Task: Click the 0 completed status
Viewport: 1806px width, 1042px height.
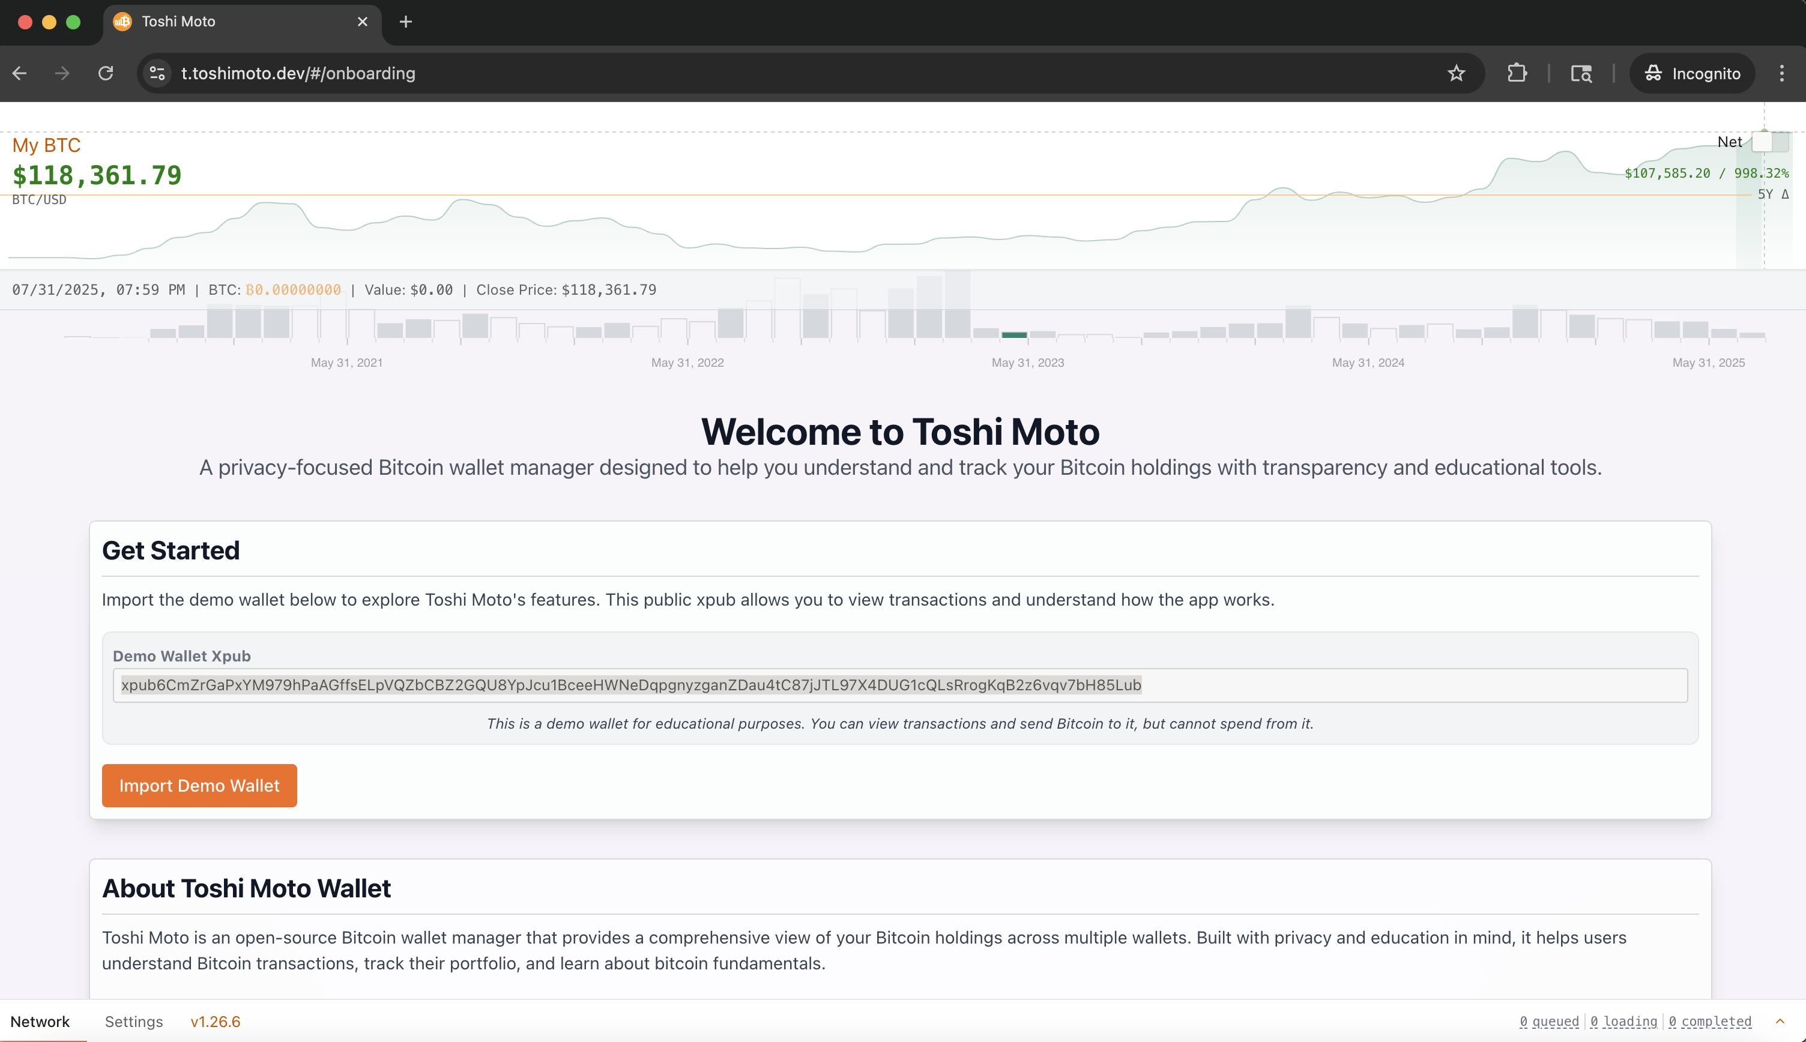Action: click(x=1710, y=1021)
